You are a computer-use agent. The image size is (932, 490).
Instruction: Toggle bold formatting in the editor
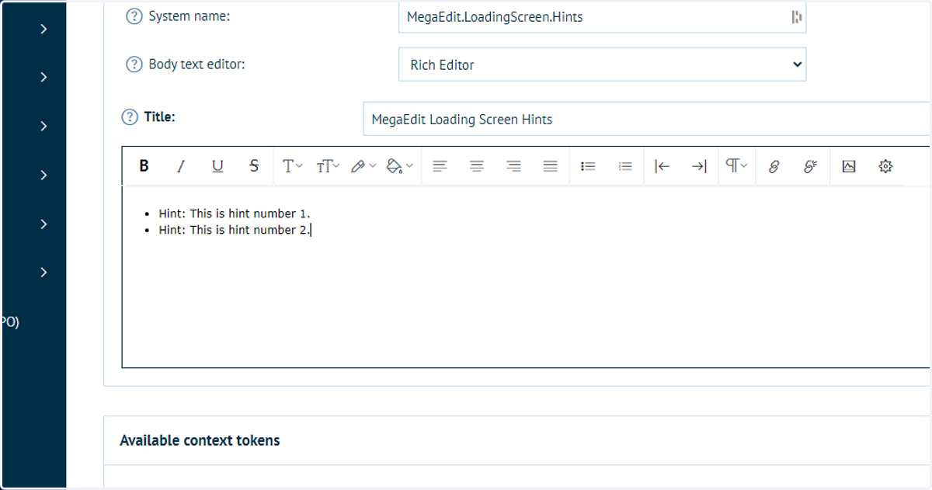coord(144,165)
